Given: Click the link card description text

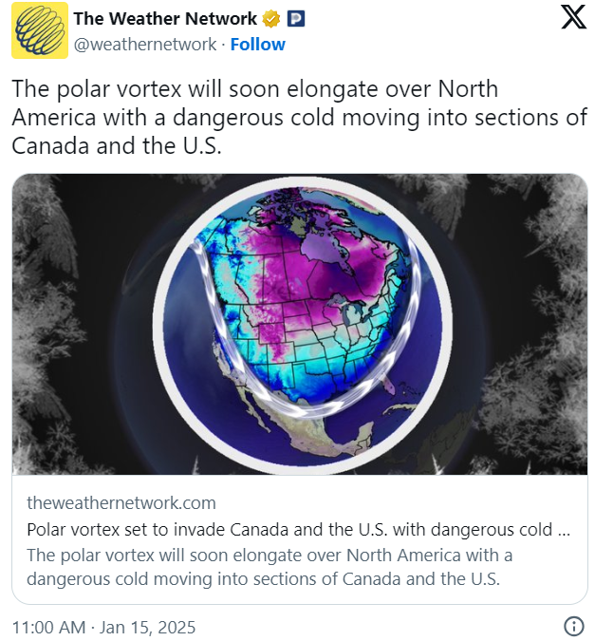Looking at the screenshot, I should click(x=270, y=567).
